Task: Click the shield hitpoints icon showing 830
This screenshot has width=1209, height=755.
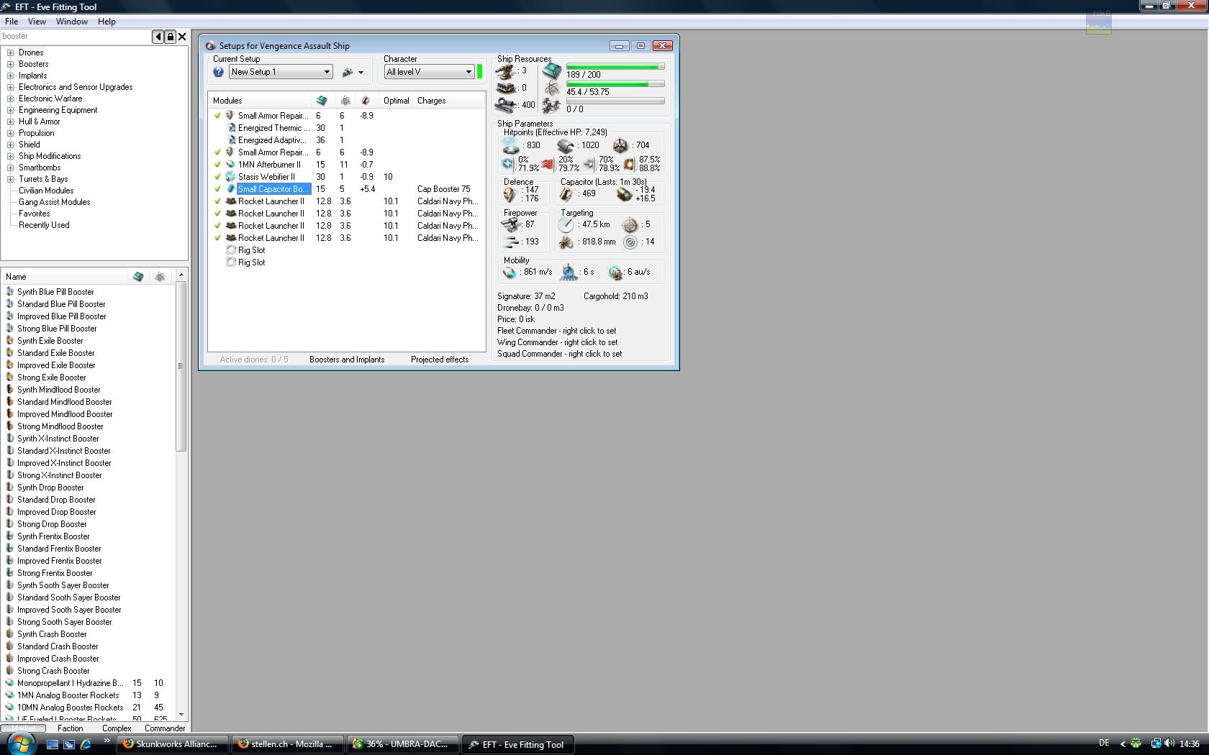Action: point(510,145)
